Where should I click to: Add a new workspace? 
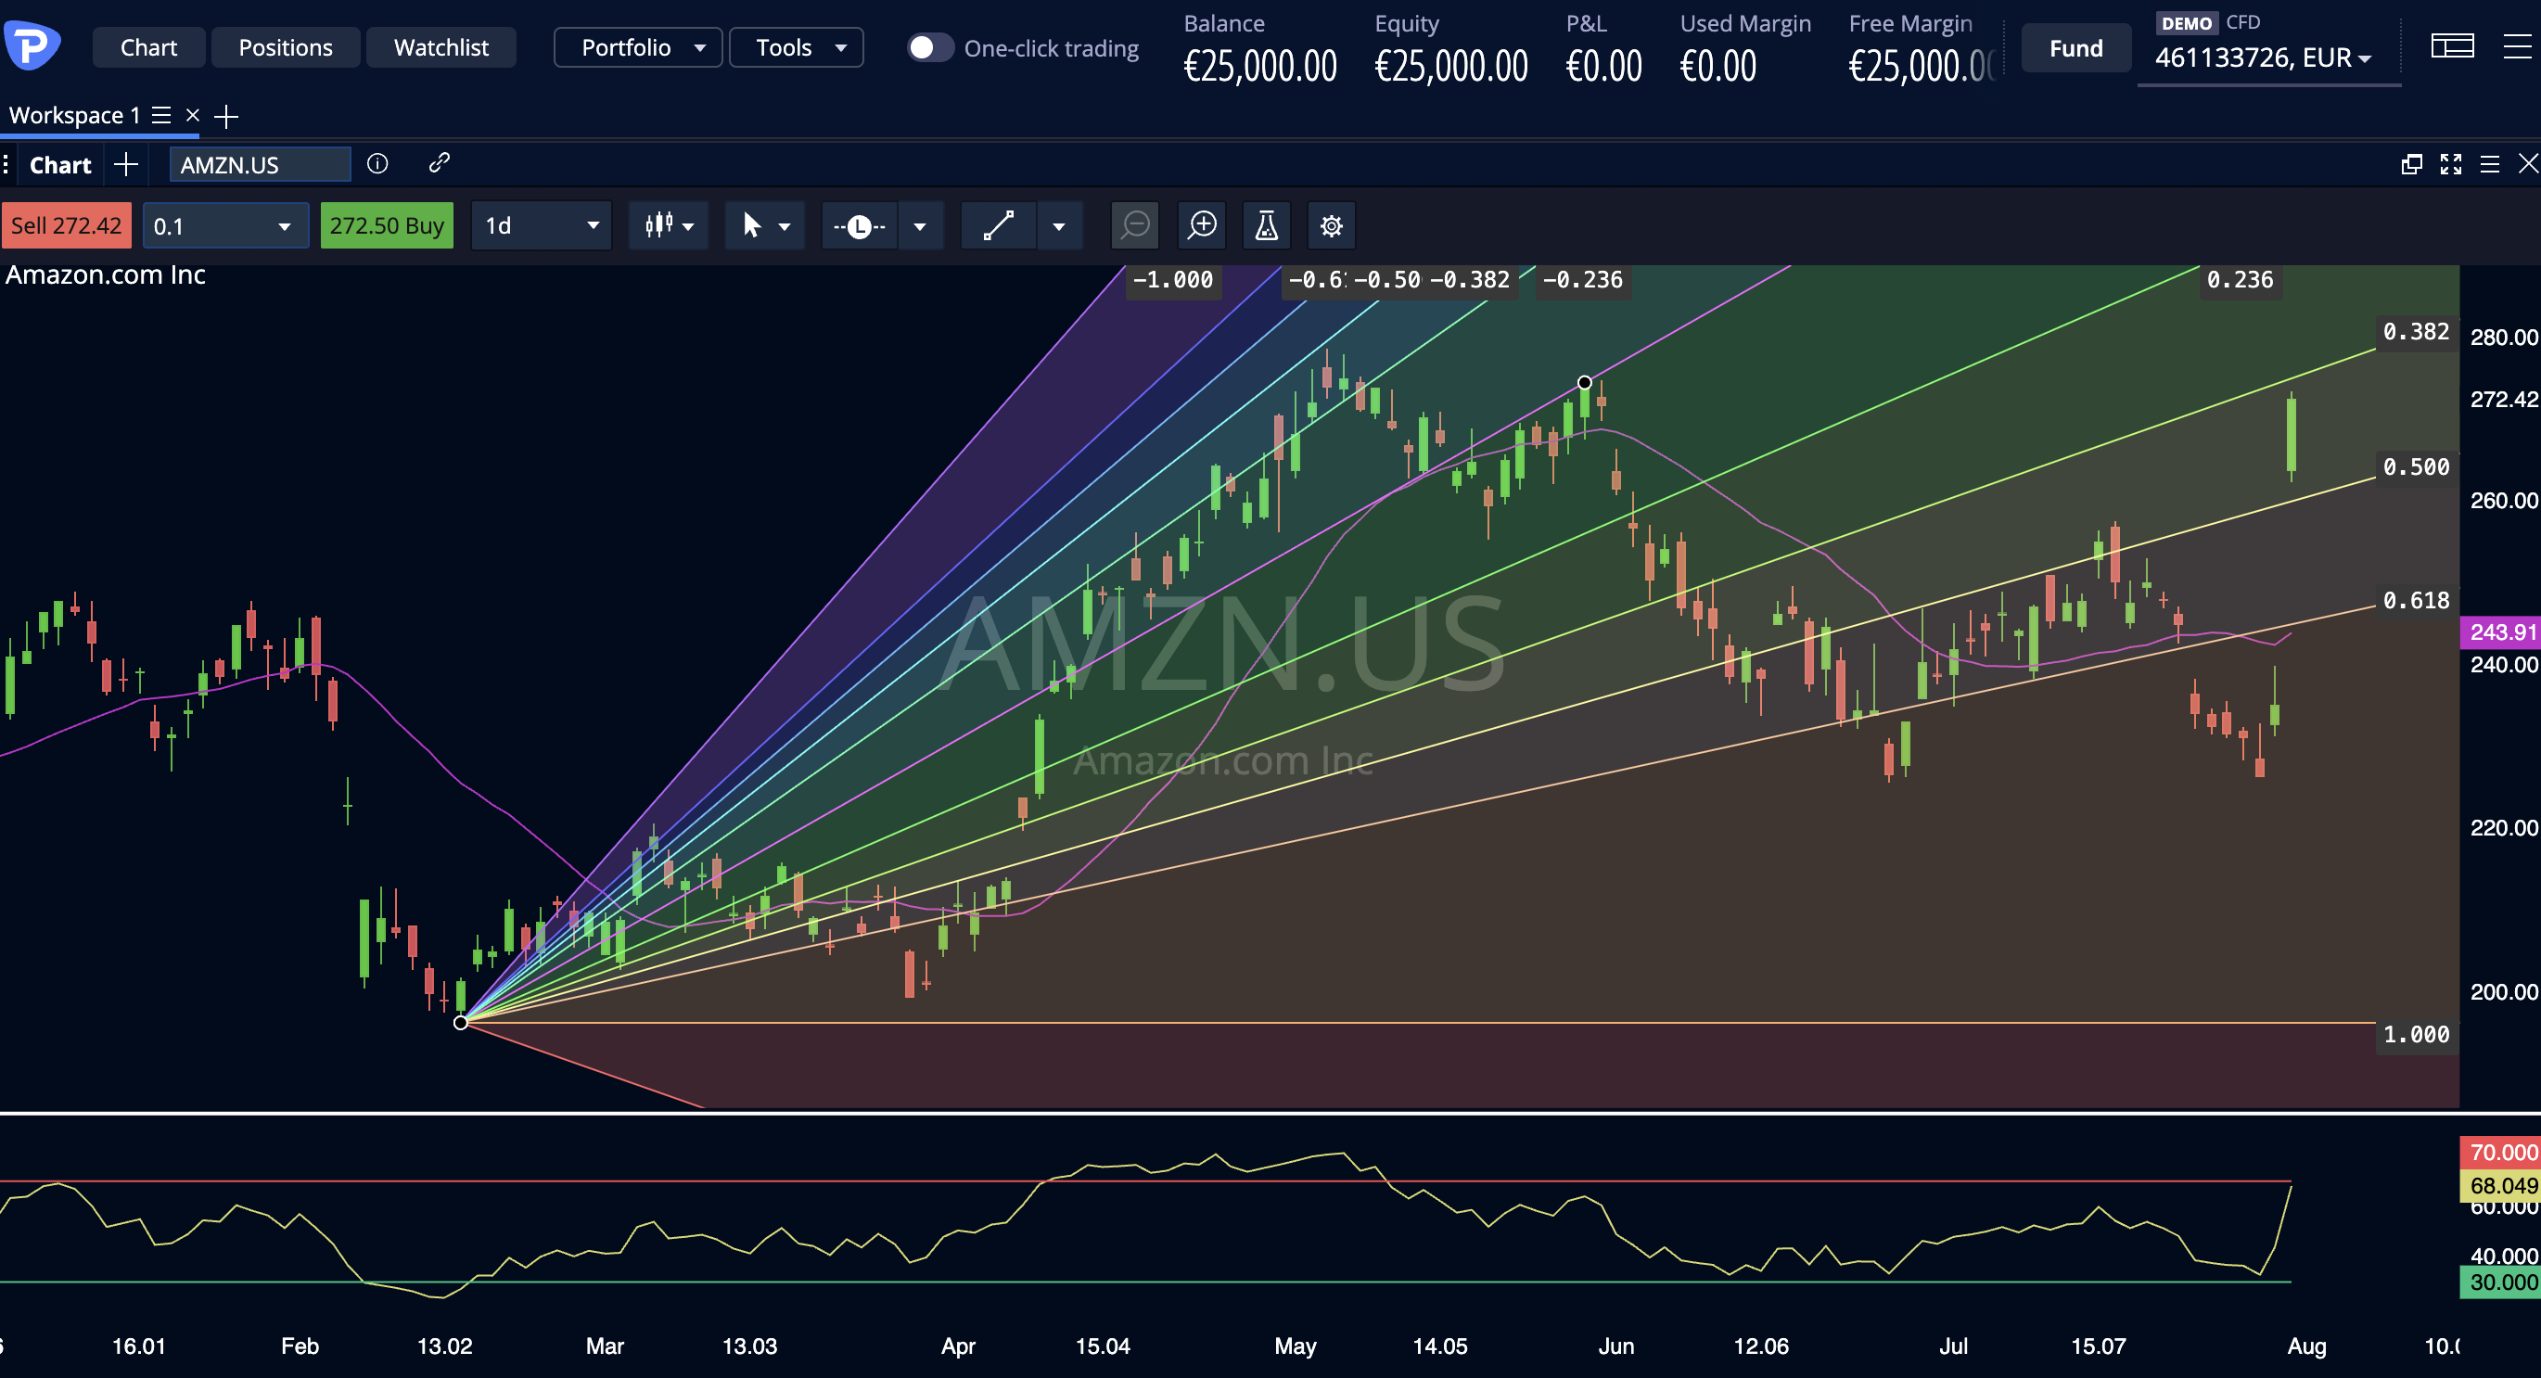pos(226,117)
